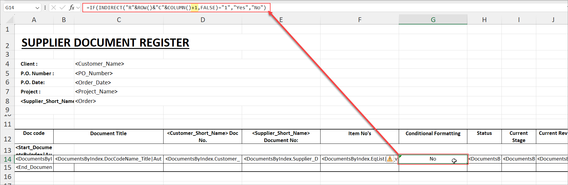The height and width of the screenshot is (185, 568).
Task: Select column B header
Action: click(x=64, y=20)
